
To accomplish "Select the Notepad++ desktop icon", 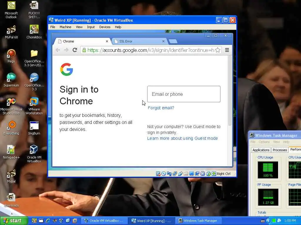I will tap(11, 152).
